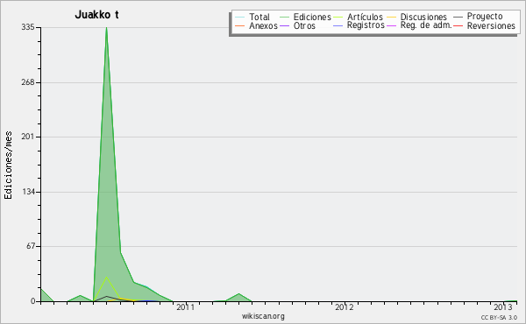Click the 'Ediciones/mes' axis title
This screenshot has width=526, height=324.
coord(8,166)
